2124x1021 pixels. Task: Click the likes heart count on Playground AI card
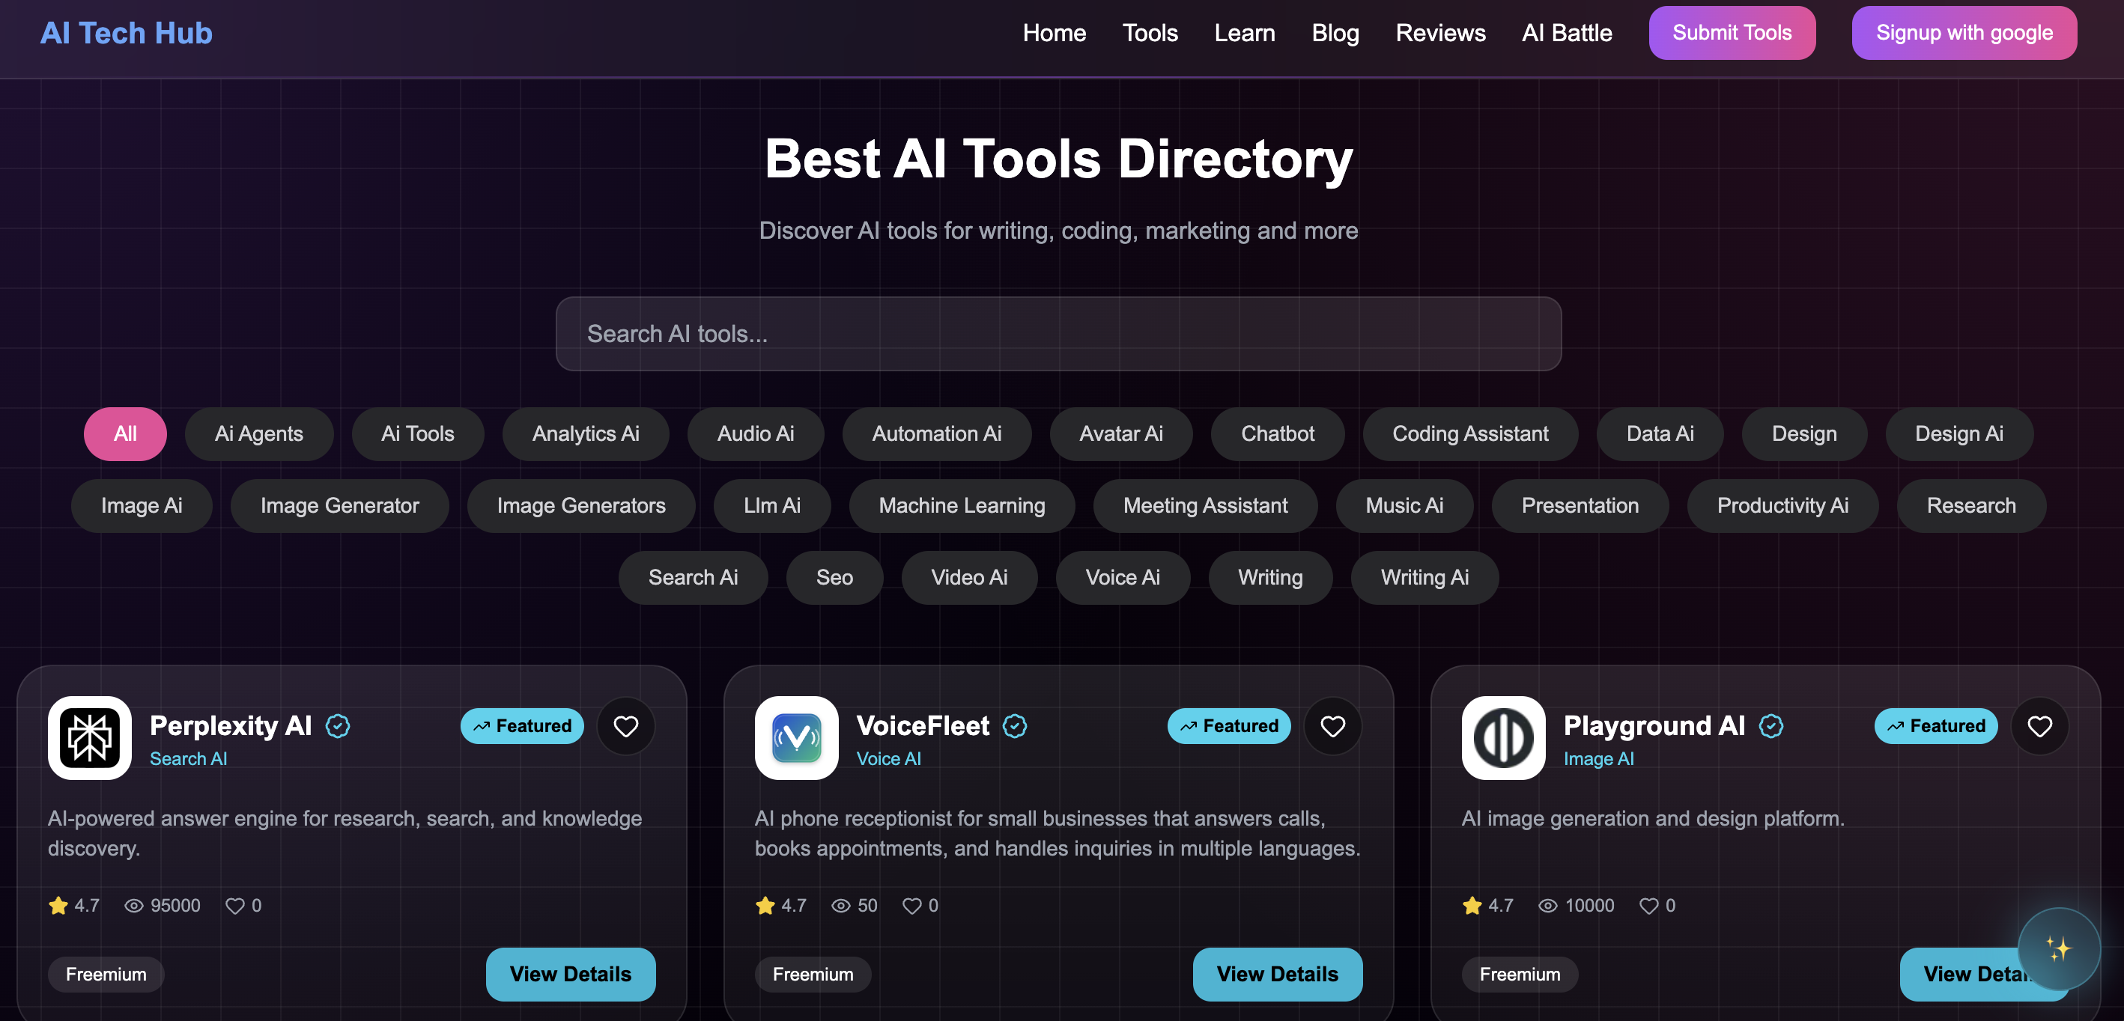(x=1657, y=906)
